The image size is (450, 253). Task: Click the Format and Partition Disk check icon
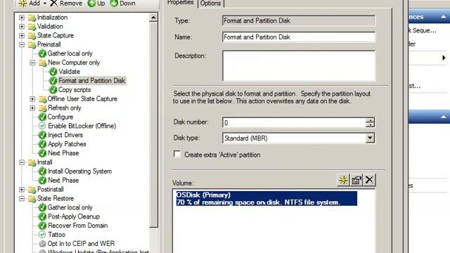53,81
